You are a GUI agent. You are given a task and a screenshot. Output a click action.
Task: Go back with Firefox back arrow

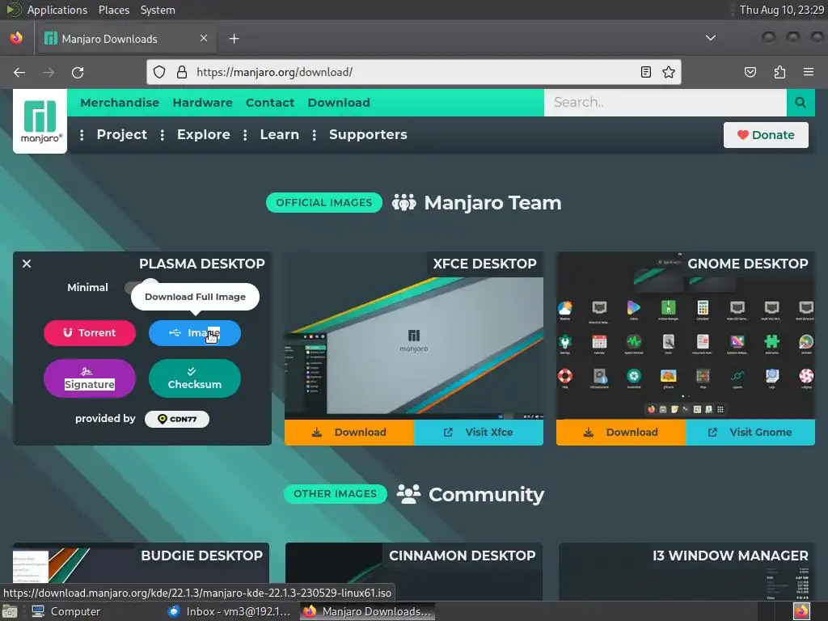pyautogui.click(x=19, y=72)
